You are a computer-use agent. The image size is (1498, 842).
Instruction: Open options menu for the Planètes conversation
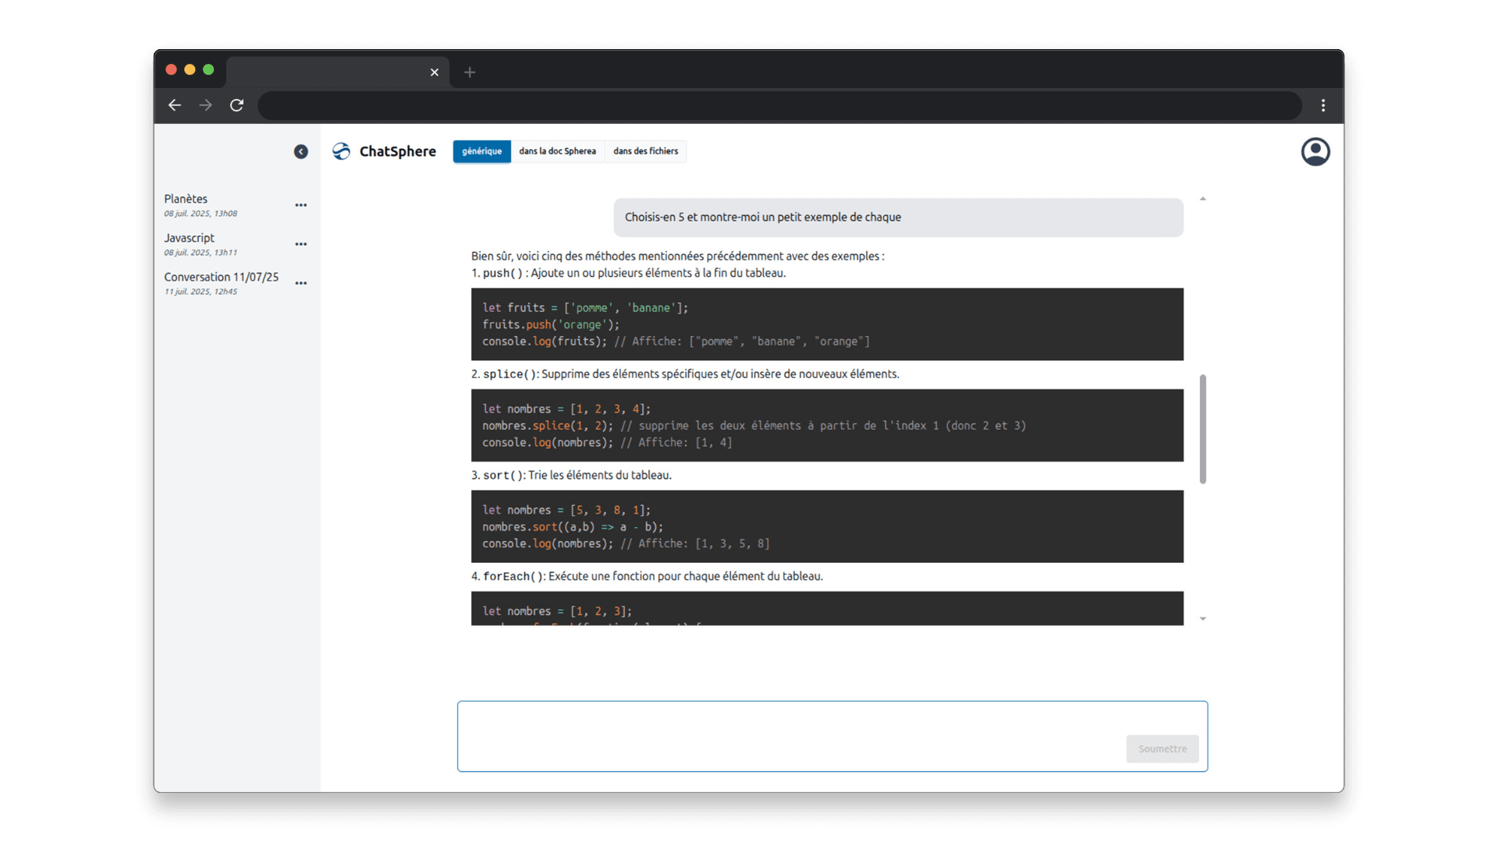pyautogui.click(x=301, y=205)
